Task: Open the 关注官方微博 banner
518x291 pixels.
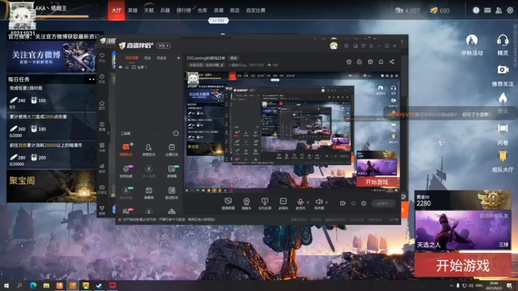Action: 51,57
